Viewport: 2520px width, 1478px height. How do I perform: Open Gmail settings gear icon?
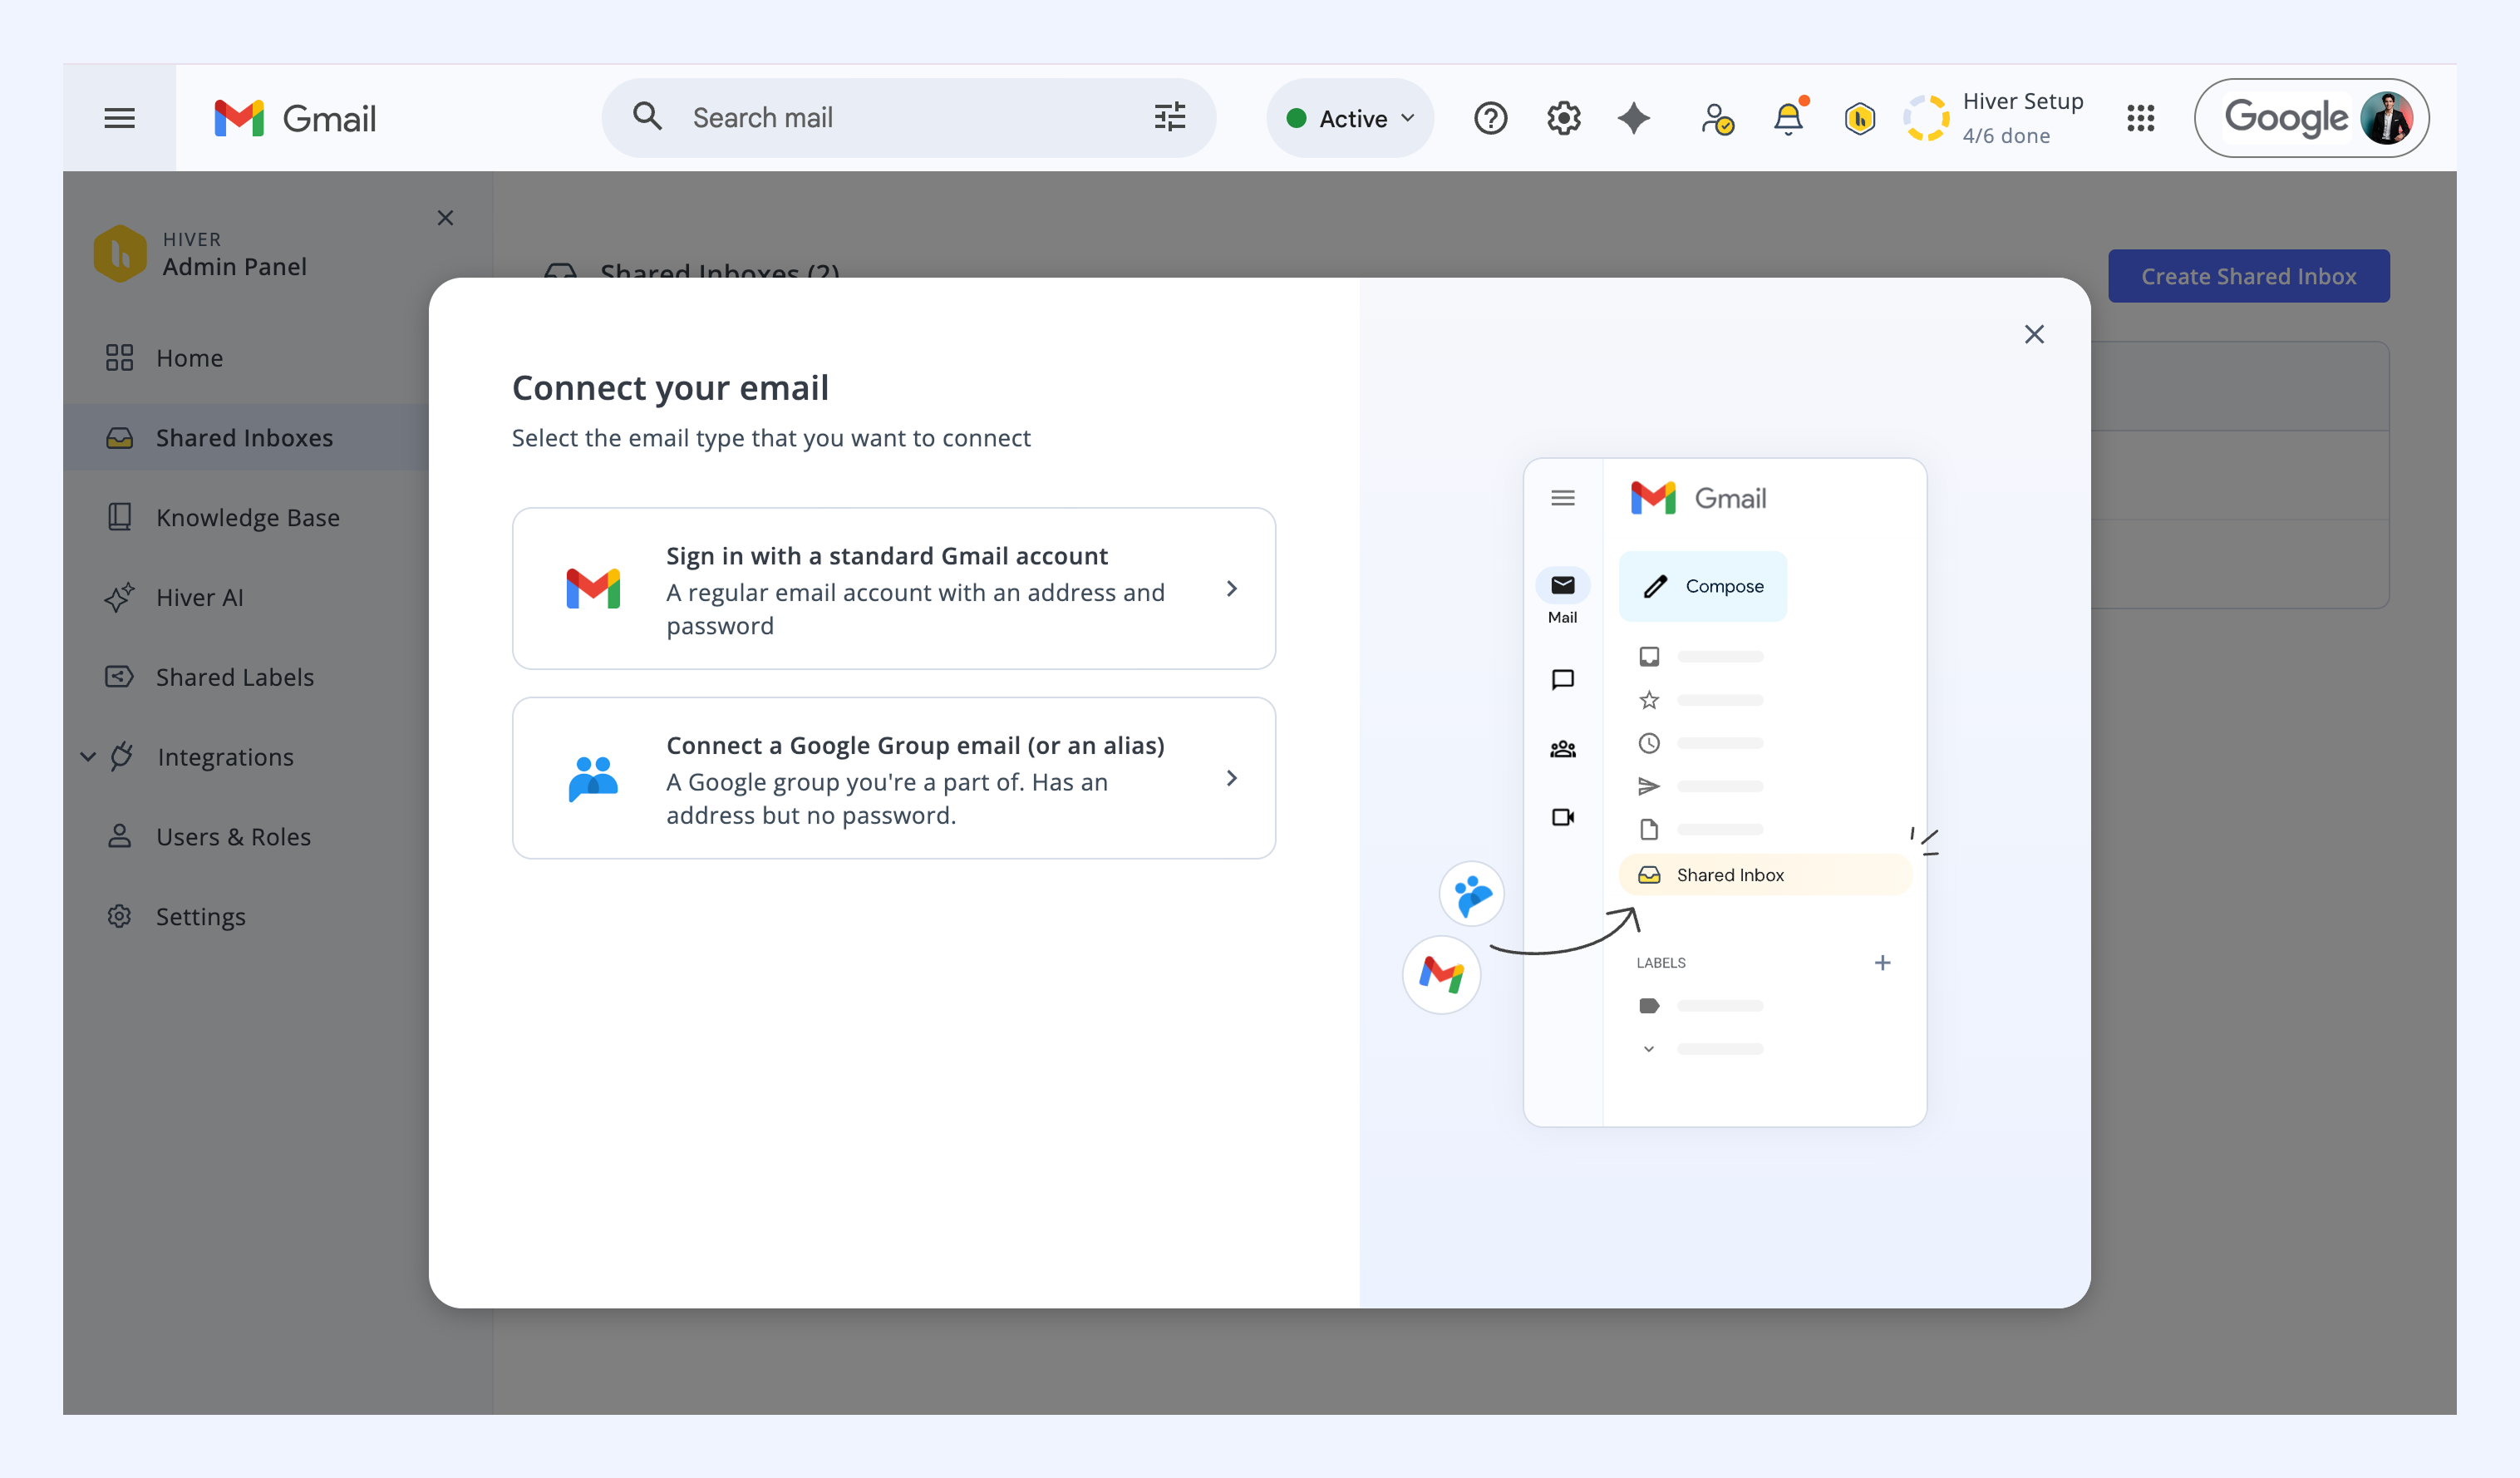click(x=1563, y=118)
